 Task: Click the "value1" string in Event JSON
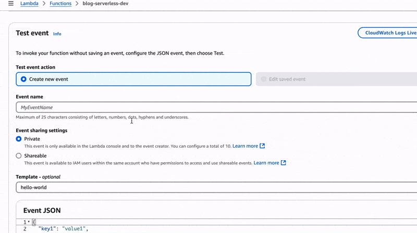[x=74, y=228]
